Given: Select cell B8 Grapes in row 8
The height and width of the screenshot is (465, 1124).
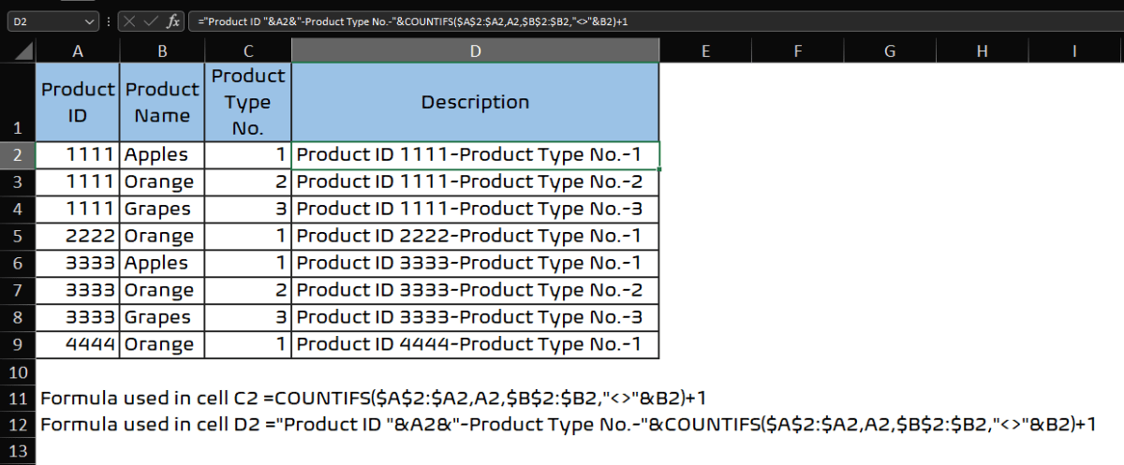Looking at the screenshot, I should tap(162, 318).
